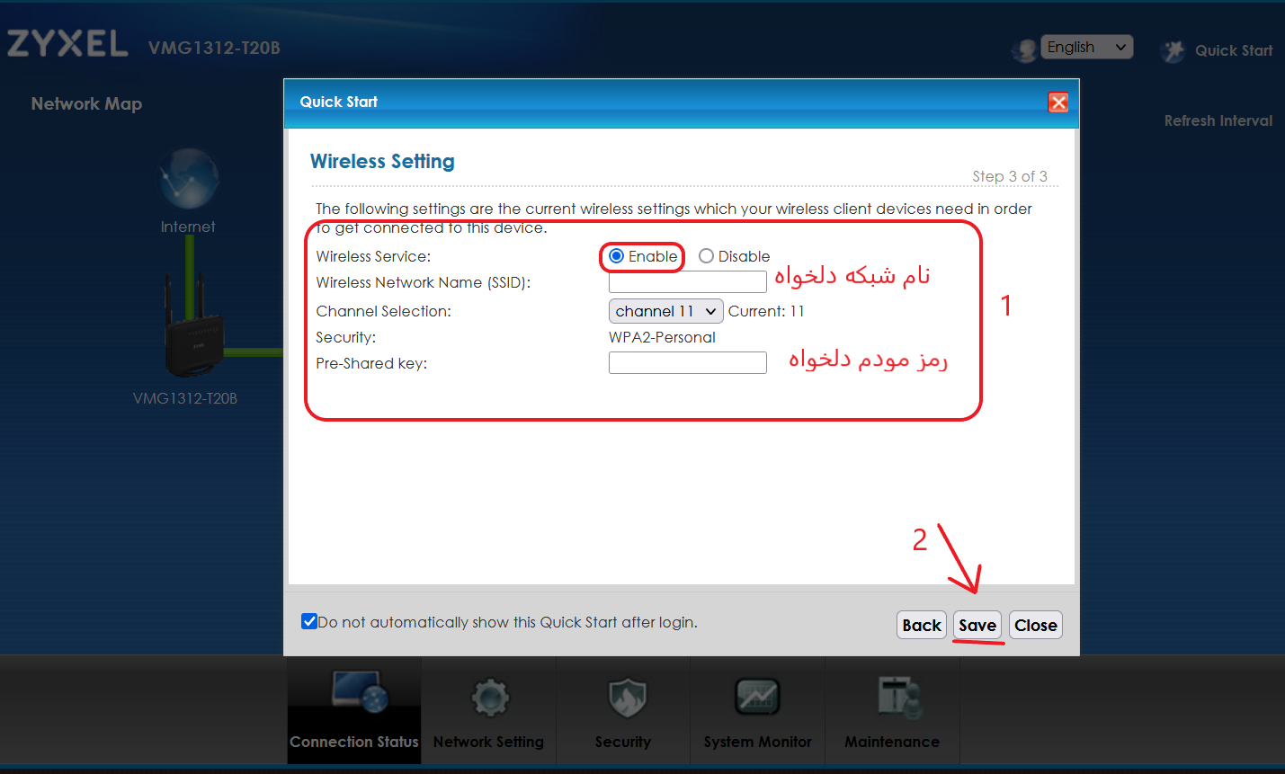Click the Save button
Image resolution: width=1285 pixels, height=774 pixels.
tap(977, 625)
